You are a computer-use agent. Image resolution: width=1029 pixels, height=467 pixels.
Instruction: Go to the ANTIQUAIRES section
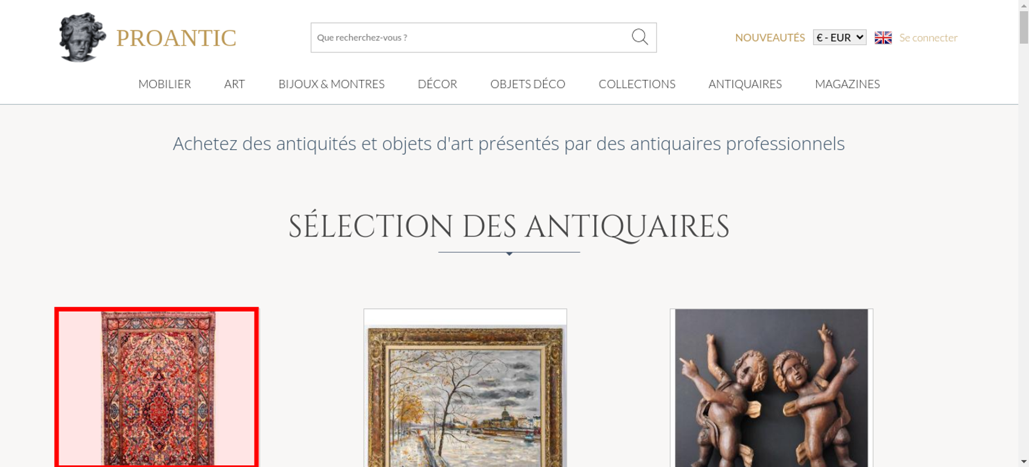pos(745,84)
